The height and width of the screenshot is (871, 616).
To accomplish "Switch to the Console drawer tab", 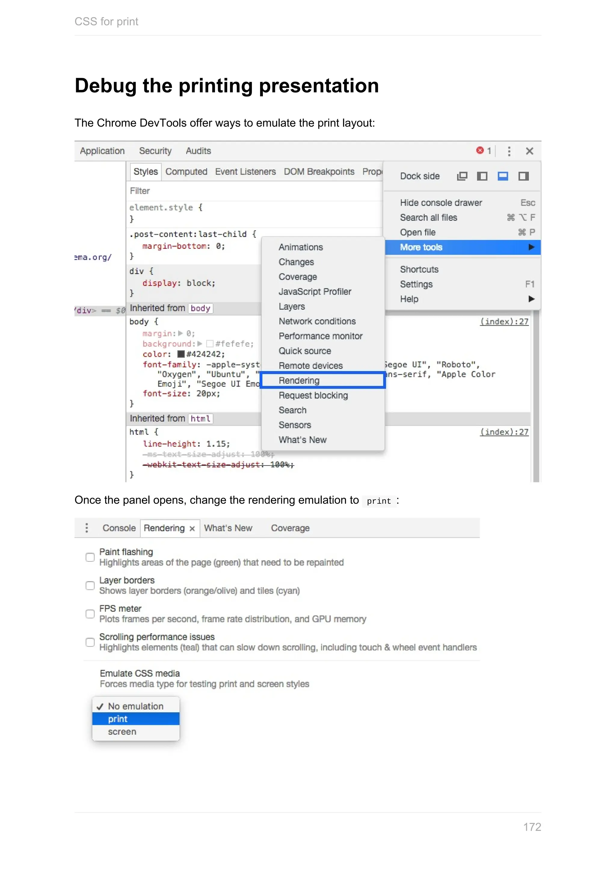I will [119, 528].
